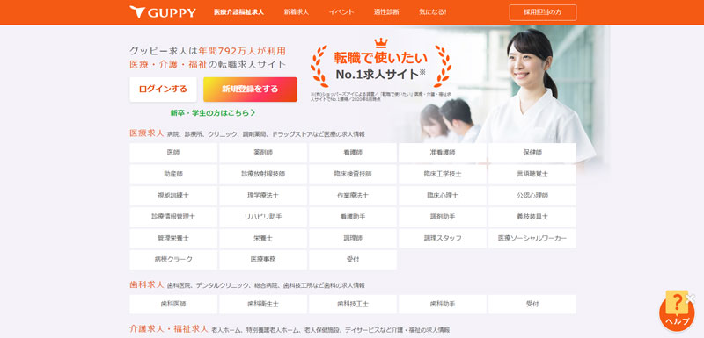
Task: Open the 医療ソーシャルワーカー category
Action: click(532, 238)
